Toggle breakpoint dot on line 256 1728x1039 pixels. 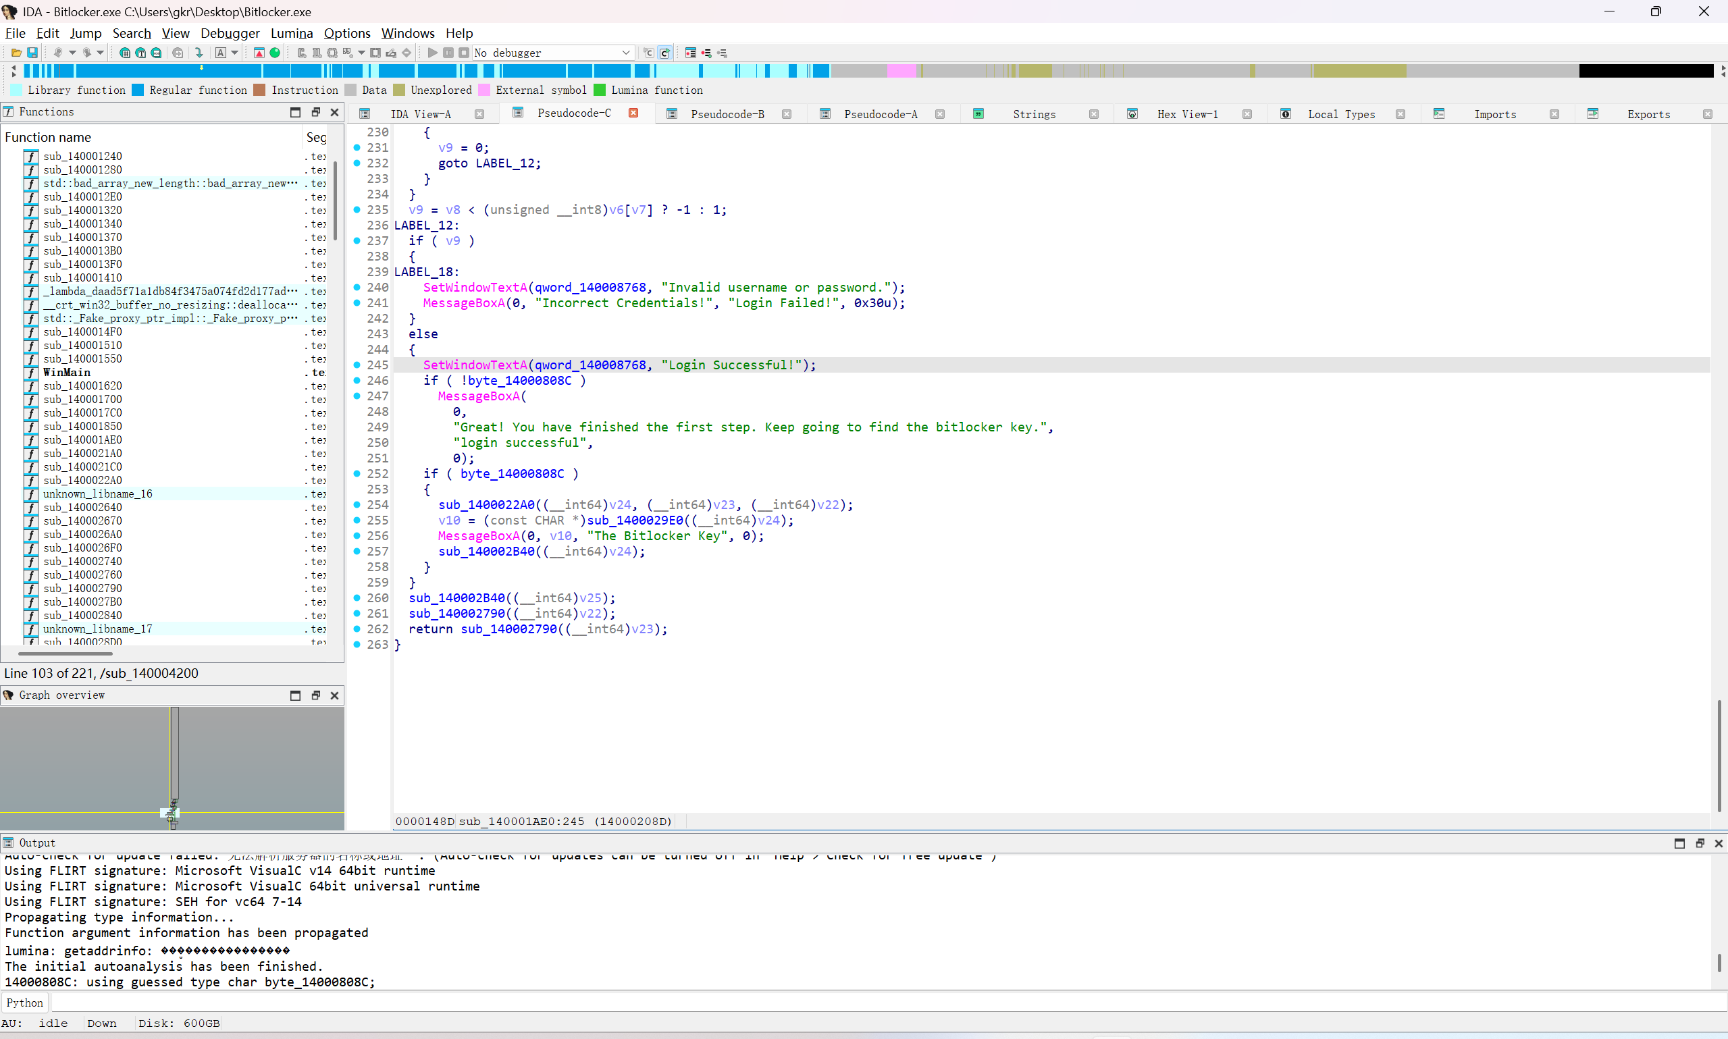tap(357, 535)
